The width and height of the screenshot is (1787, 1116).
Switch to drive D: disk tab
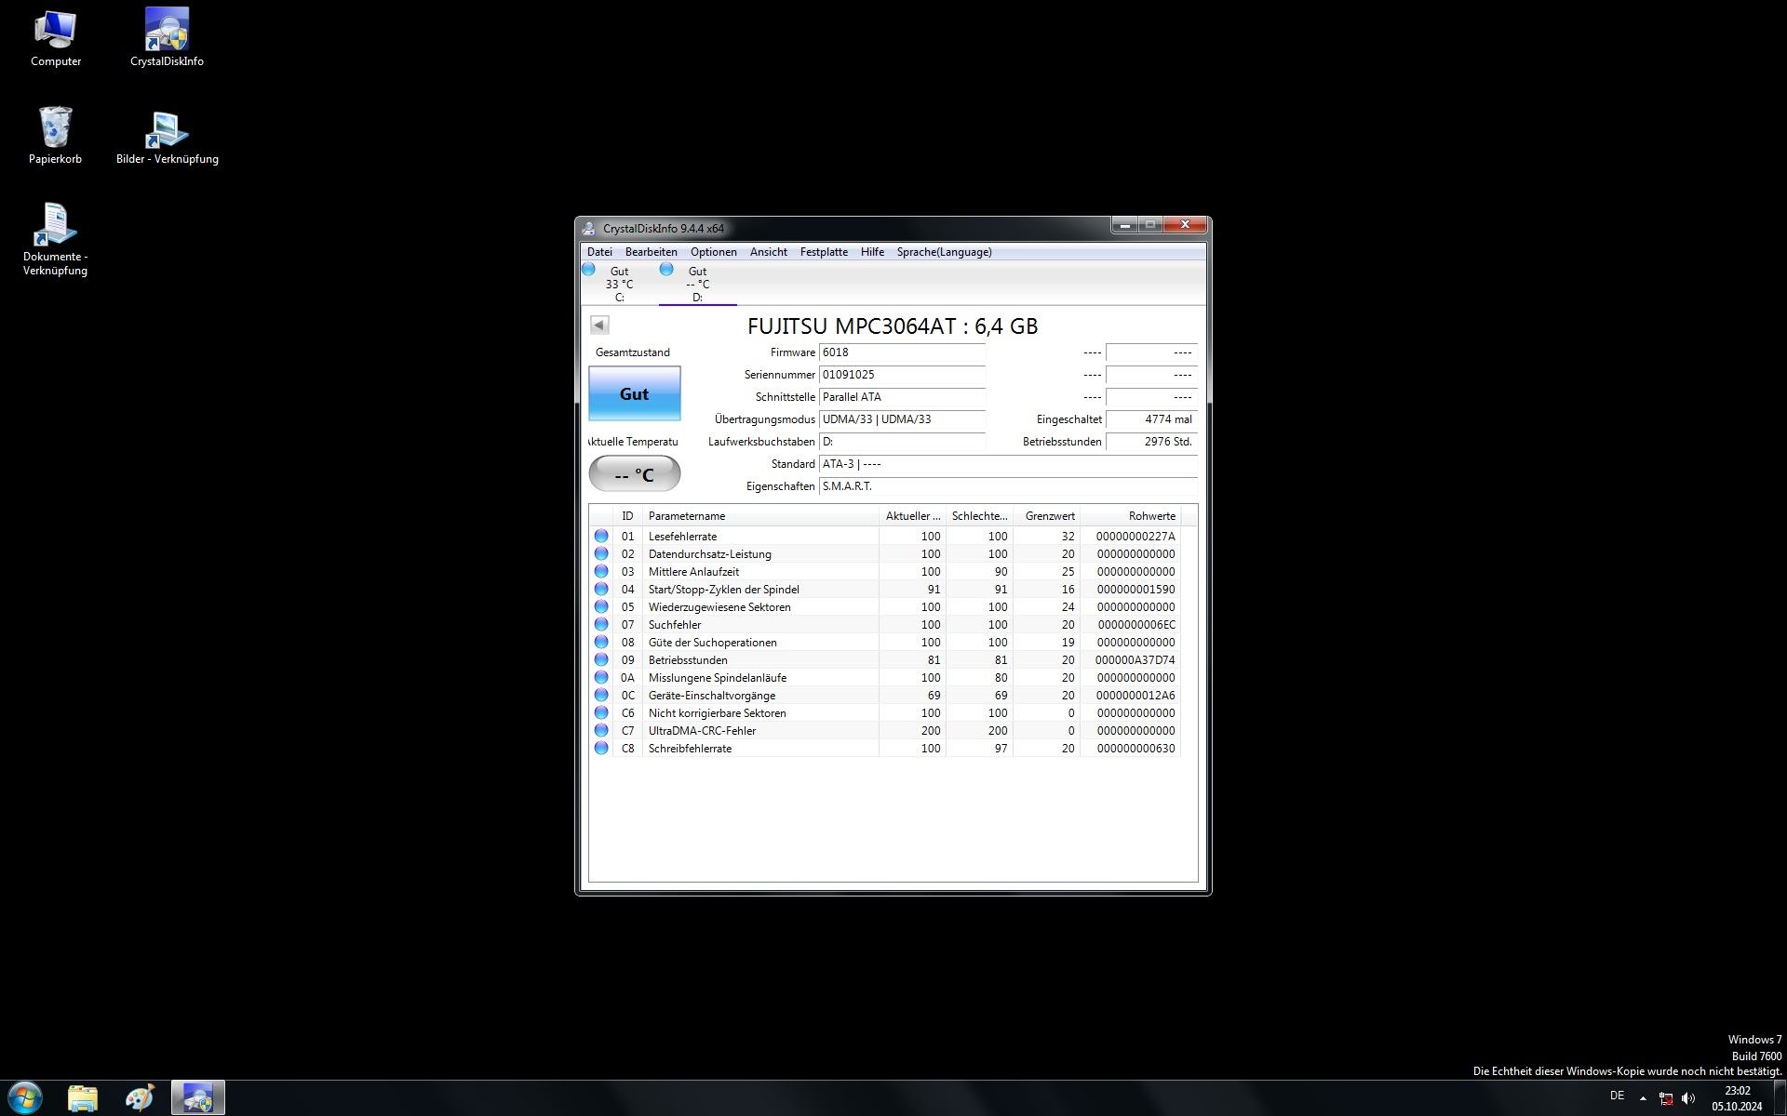click(697, 284)
